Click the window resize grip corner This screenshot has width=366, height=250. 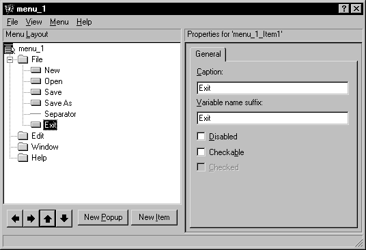point(358,242)
